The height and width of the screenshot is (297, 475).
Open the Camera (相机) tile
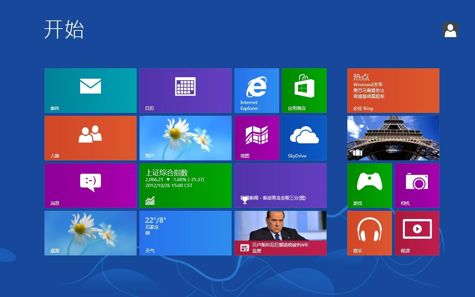click(x=417, y=185)
